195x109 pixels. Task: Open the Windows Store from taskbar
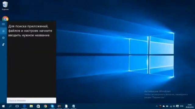pos(38,106)
